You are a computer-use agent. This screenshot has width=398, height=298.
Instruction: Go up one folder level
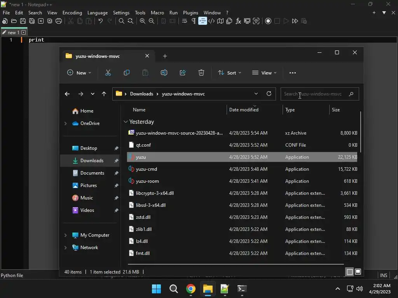[104, 94]
